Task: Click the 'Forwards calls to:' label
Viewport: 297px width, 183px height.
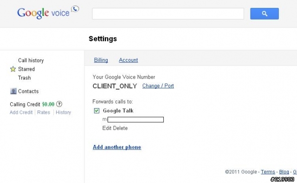Action: click(113, 102)
